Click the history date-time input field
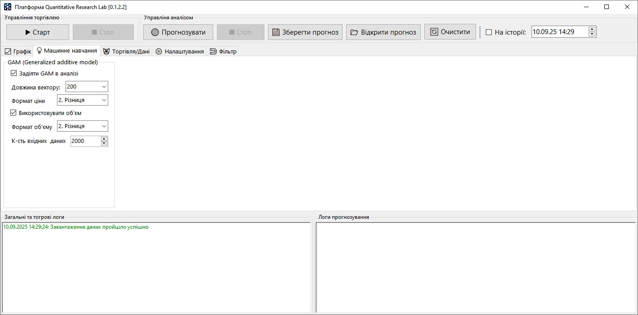638x315 pixels. click(x=559, y=32)
